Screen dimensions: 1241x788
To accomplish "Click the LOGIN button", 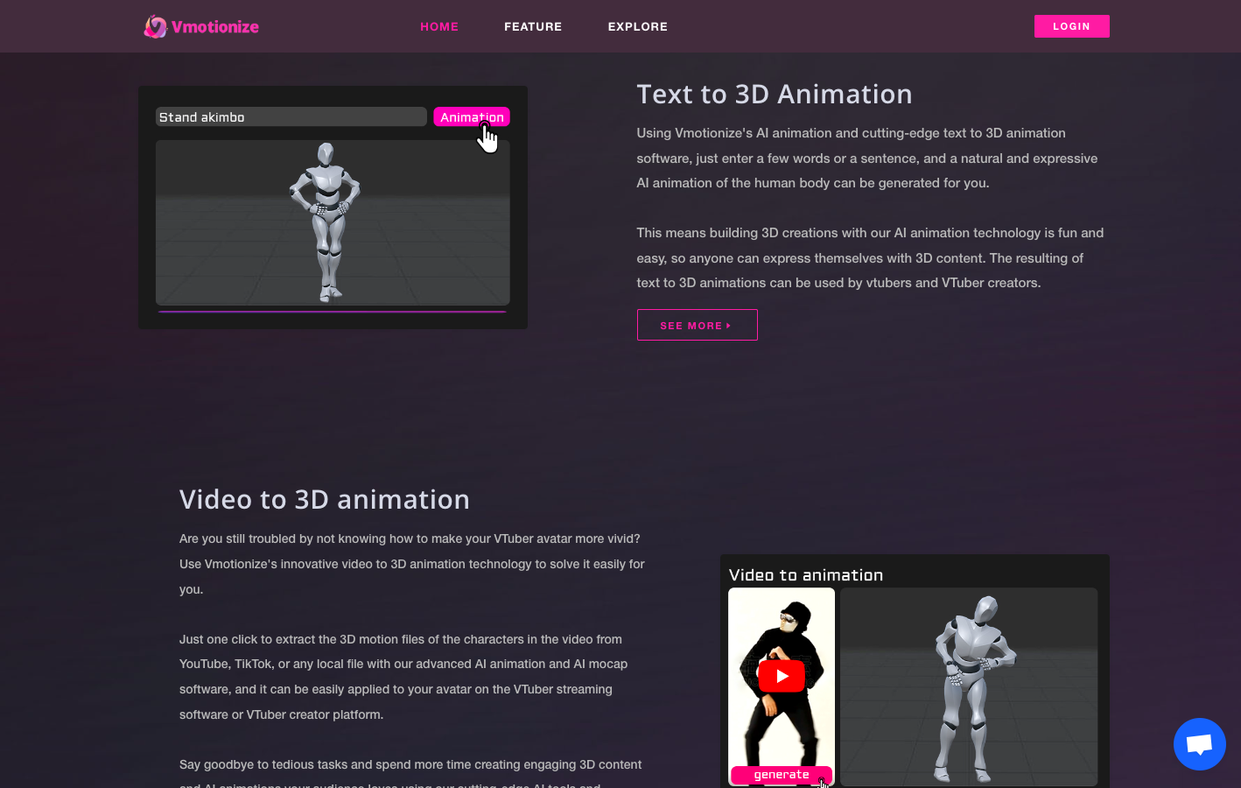I will [x=1071, y=26].
